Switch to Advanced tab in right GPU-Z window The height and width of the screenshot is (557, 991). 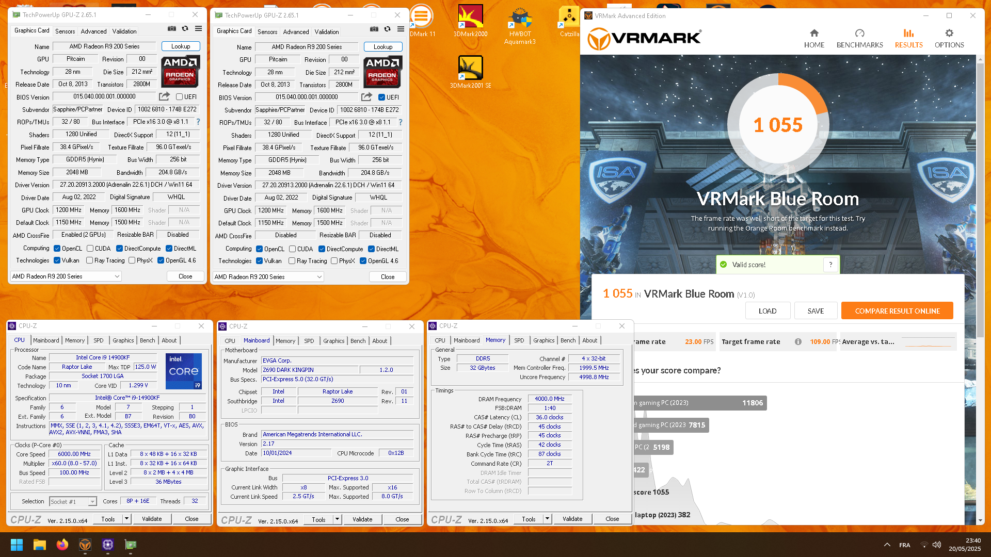pyautogui.click(x=296, y=31)
